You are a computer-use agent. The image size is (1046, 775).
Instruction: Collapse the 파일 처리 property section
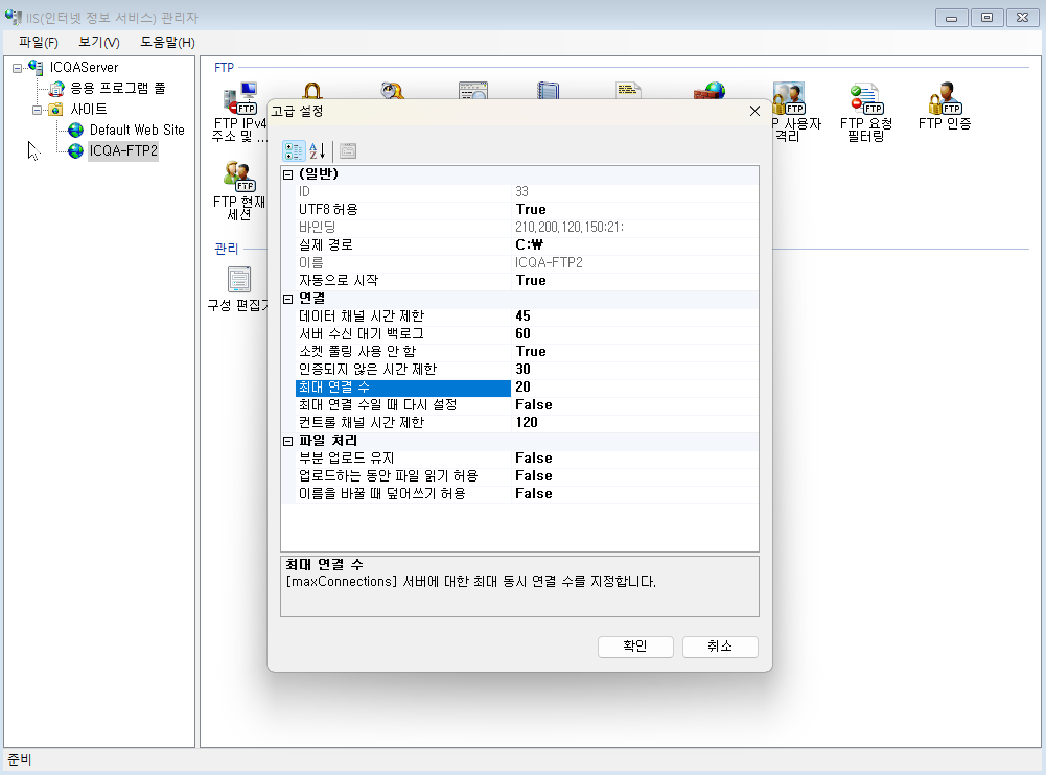click(x=288, y=441)
